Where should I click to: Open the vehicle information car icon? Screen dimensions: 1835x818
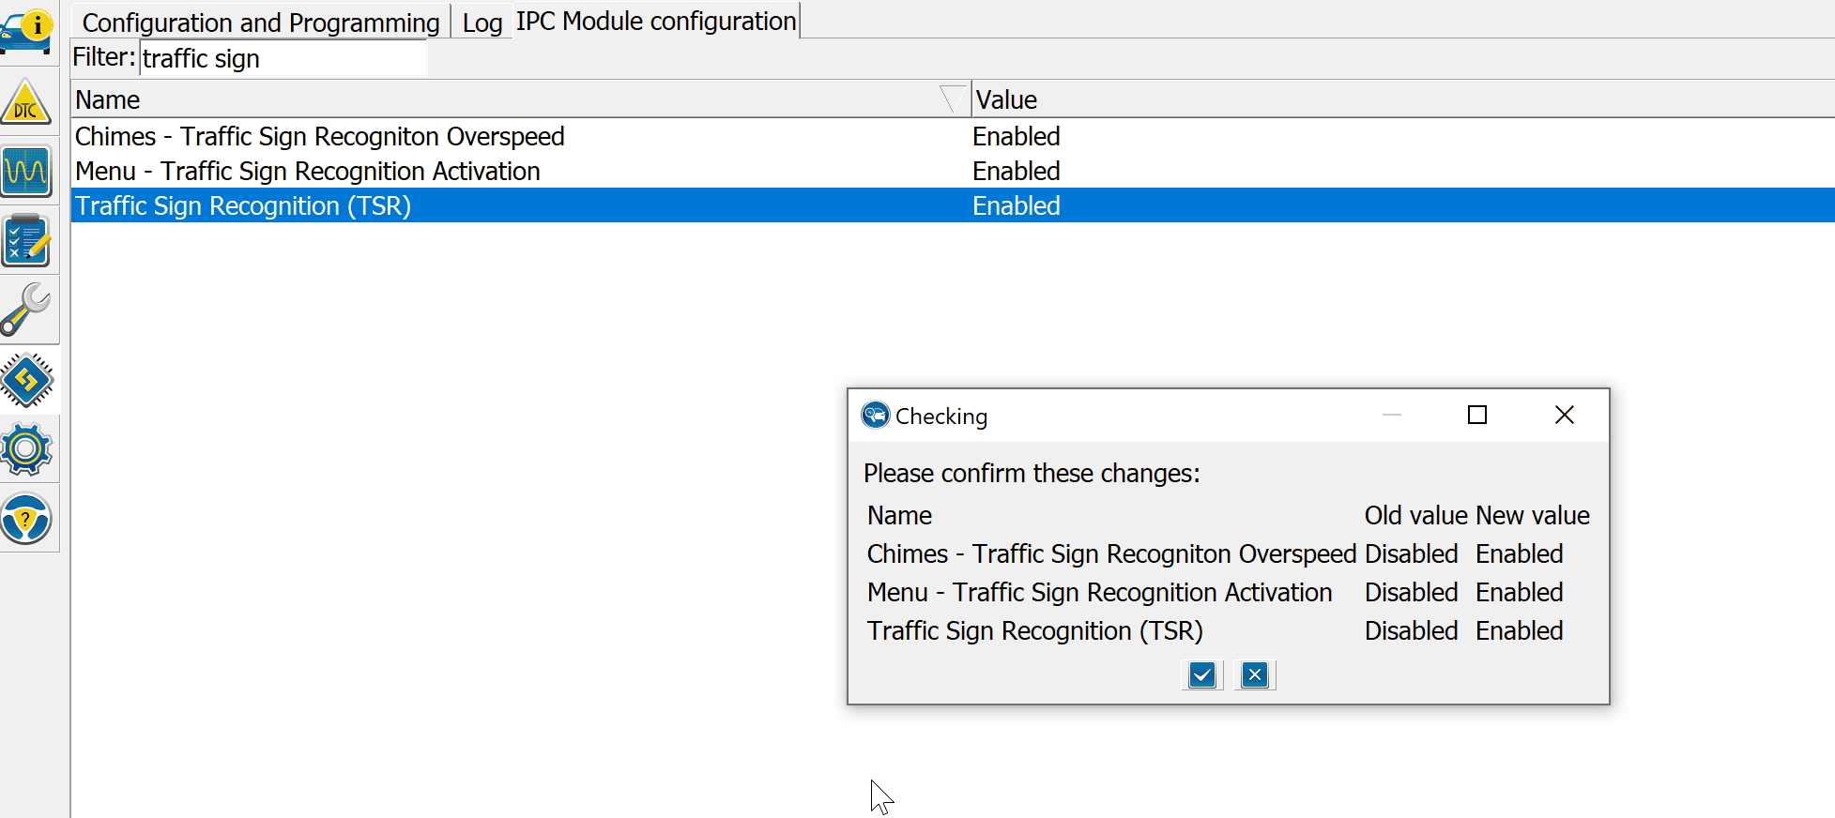pos(27,31)
